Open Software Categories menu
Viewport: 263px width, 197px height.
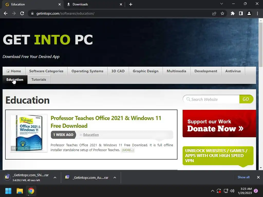pos(46,71)
